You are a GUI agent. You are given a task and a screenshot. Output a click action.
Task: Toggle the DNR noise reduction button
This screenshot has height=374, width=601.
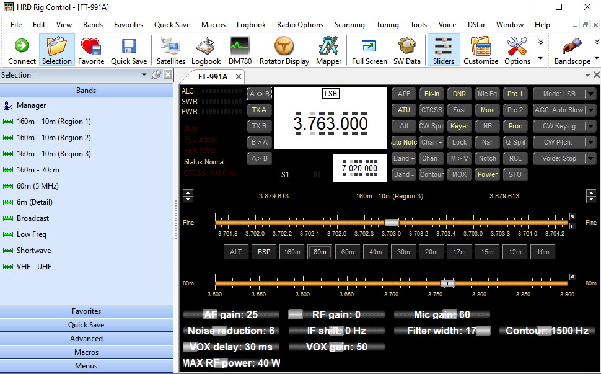click(459, 94)
